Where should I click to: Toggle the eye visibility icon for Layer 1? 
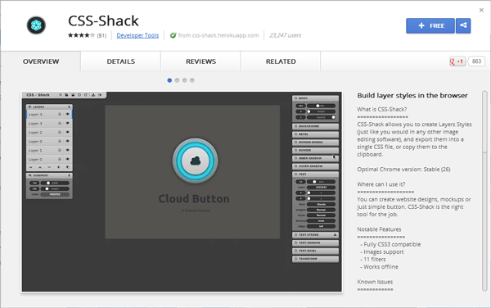coord(67,150)
